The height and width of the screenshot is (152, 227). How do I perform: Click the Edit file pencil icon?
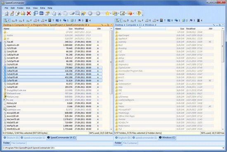point(12,13)
